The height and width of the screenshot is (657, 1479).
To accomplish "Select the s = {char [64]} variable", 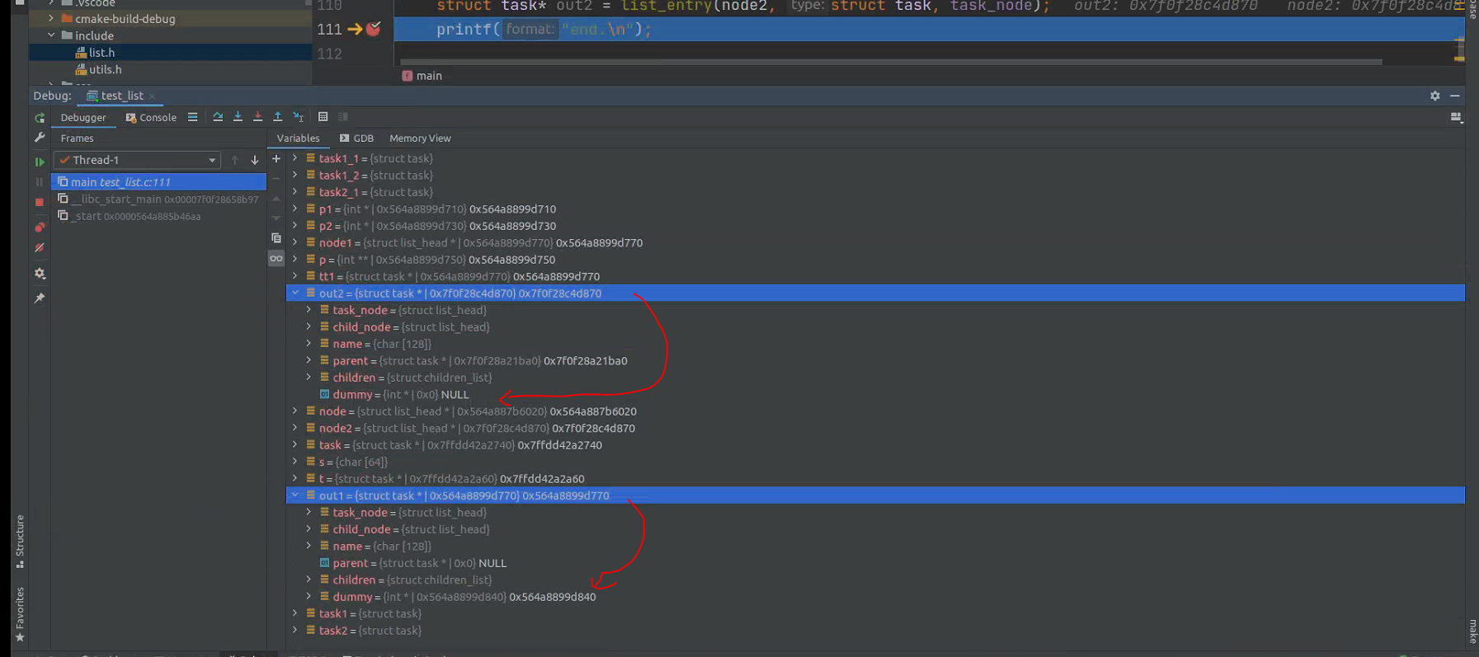I will pos(875,462).
